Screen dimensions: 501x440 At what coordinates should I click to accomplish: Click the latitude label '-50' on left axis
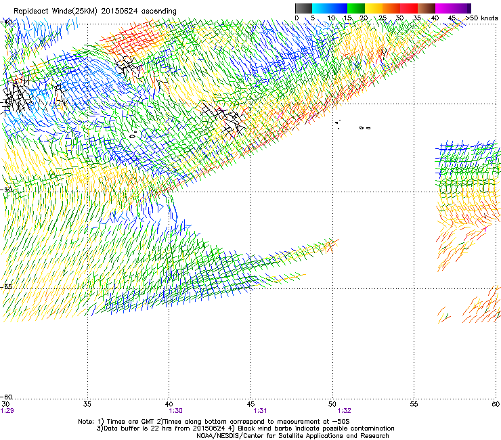point(6,190)
